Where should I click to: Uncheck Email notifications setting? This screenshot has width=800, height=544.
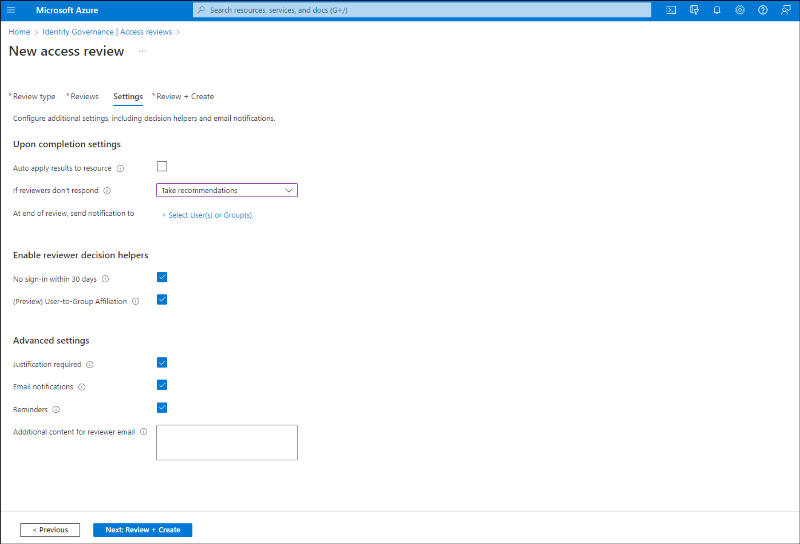point(162,384)
